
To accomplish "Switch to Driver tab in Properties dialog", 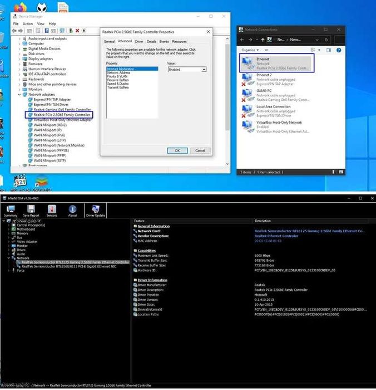I will [x=139, y=42].
